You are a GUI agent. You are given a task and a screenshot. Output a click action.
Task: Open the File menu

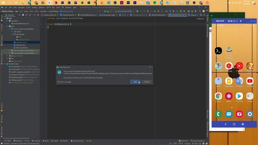tap(6, 7)
